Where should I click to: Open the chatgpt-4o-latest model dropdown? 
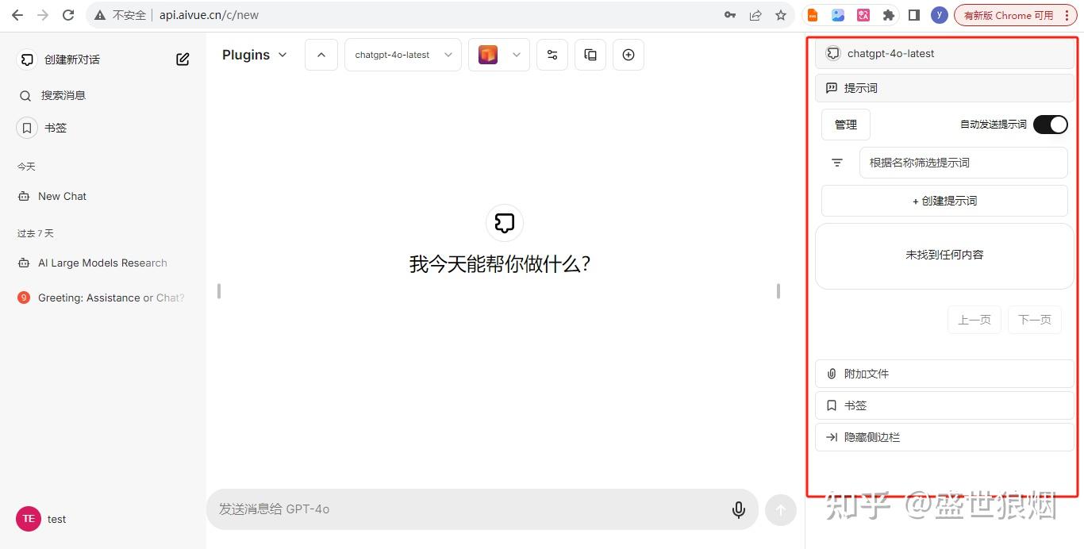[x=403, y=55]
